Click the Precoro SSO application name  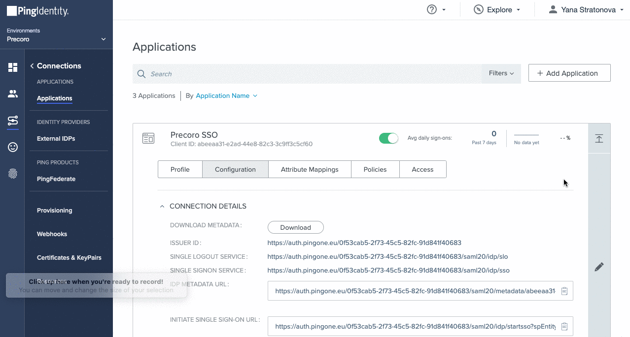pos(194,135)
